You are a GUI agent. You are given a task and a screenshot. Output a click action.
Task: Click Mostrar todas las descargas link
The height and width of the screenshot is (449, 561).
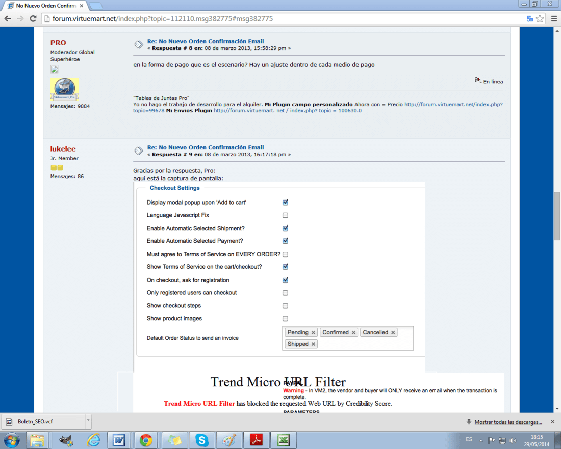[x=508, y=422]
